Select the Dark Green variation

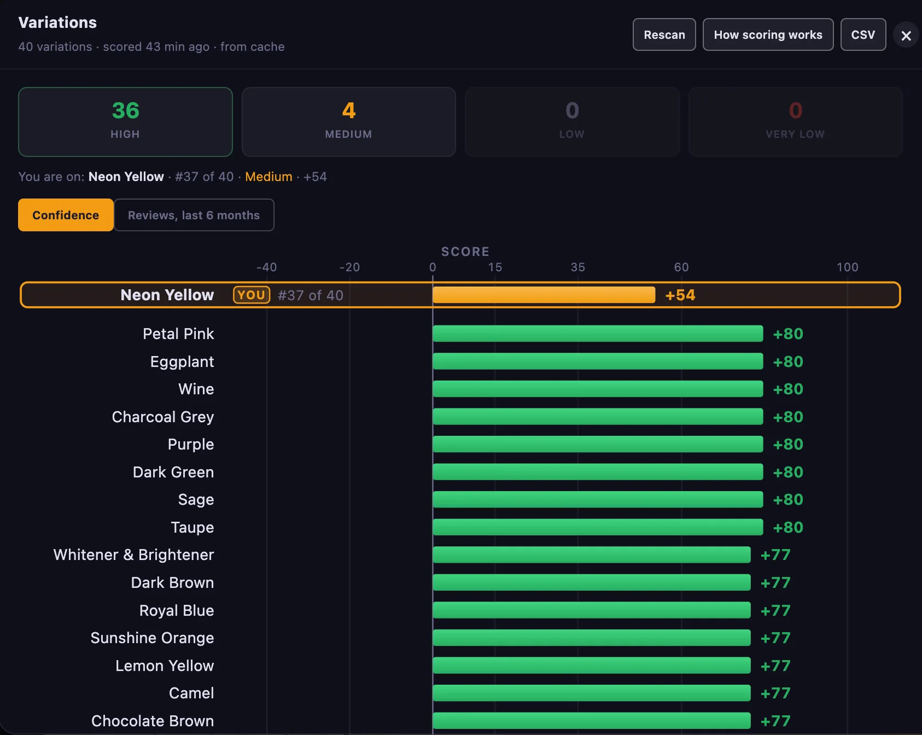(x=173, y=472)
